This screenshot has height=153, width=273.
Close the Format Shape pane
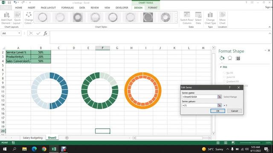pyautogui.click(x=269, y=51)
